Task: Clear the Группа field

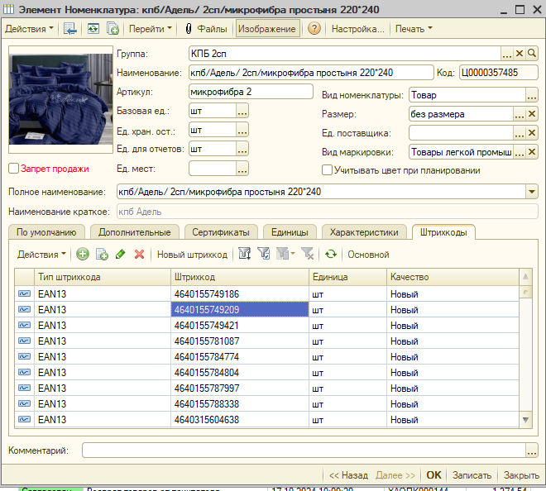Action: (x=520, y=54)
